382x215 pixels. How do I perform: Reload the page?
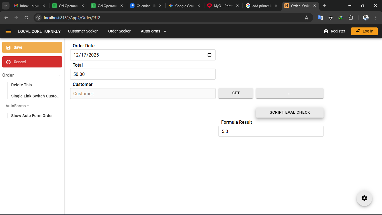pos(26,18)
